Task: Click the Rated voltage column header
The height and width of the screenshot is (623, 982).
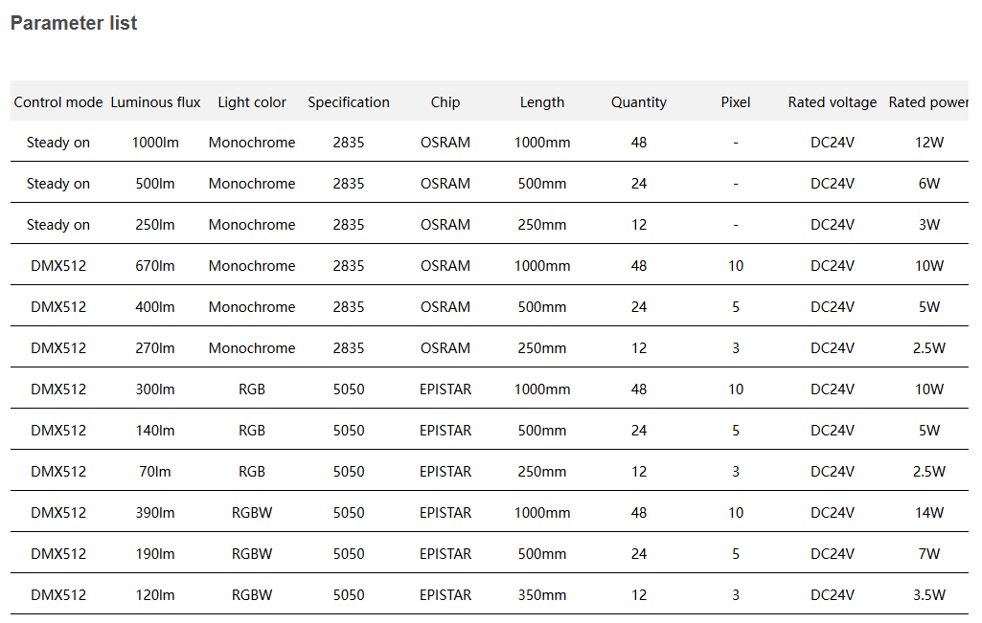Action: pos(833,102)
